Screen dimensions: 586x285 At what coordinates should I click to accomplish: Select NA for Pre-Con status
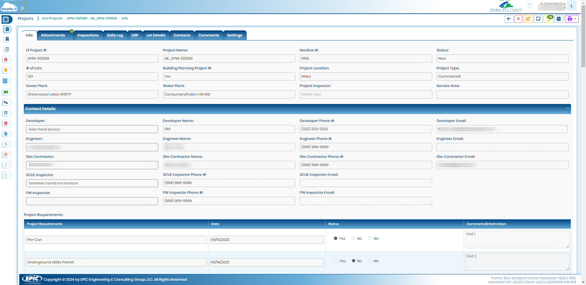(370, 238)
